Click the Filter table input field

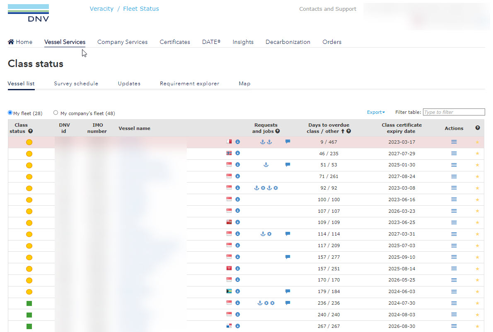tap(454, 112)
